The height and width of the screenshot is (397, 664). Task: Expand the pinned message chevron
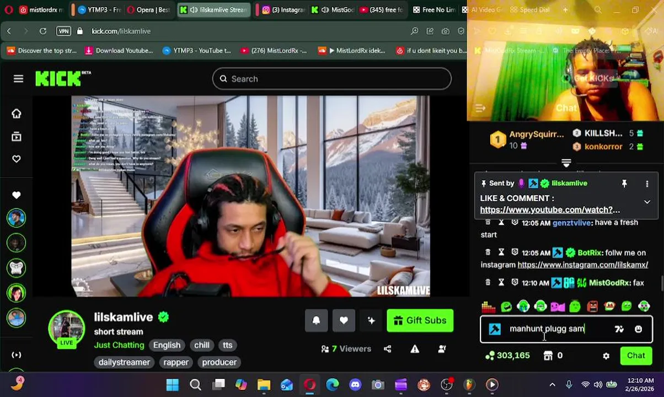(647, 202)
